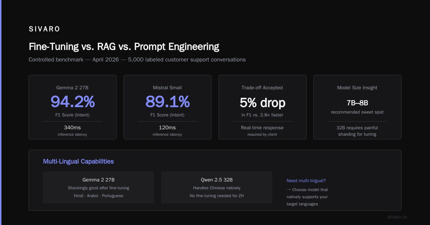Click the Multi-Lingual Capabilities heading
Viewport: 430px width, 225px height.
point(78,161)
